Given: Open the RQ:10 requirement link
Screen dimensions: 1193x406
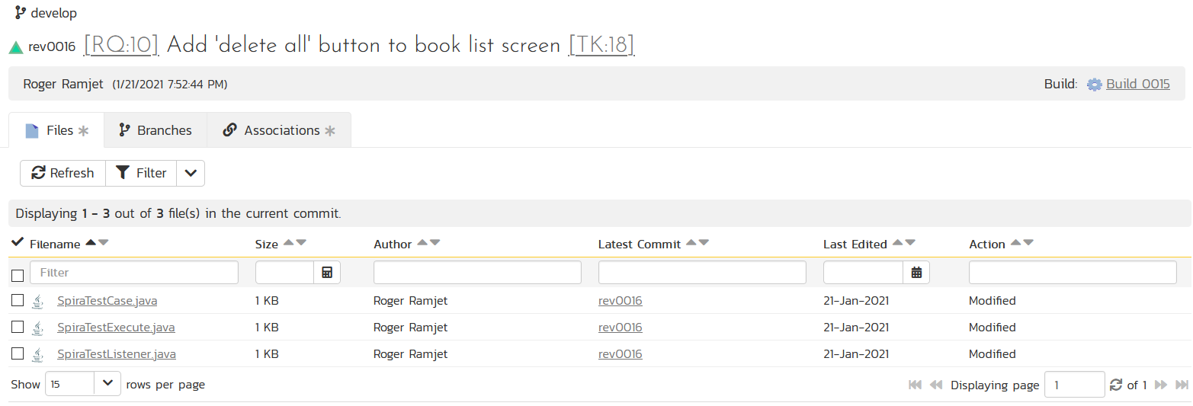Looking at the screenshot, I should pos(121,46).
